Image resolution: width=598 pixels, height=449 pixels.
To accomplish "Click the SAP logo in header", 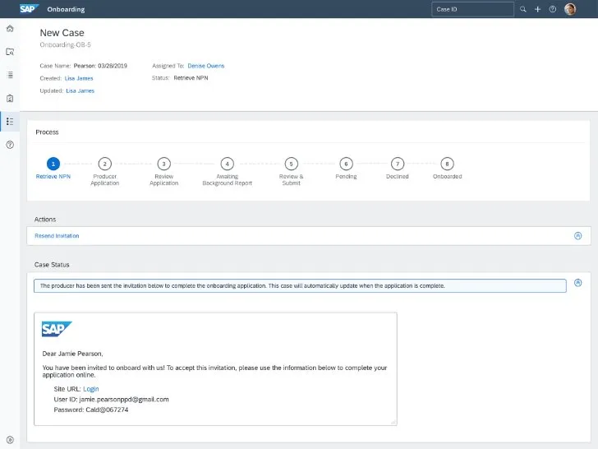I will pyautogui.click(x=29, y=9).
